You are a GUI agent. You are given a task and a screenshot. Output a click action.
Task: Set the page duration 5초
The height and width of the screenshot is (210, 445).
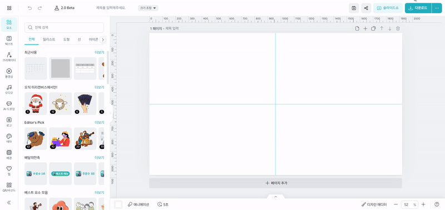pyautogui.click(x=163, y=204)
